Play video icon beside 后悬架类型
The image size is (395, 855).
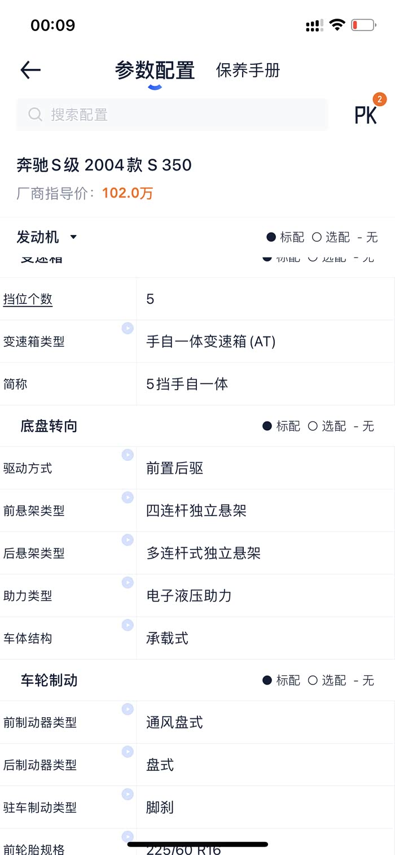pyautogui.click(x=128, y=540)
